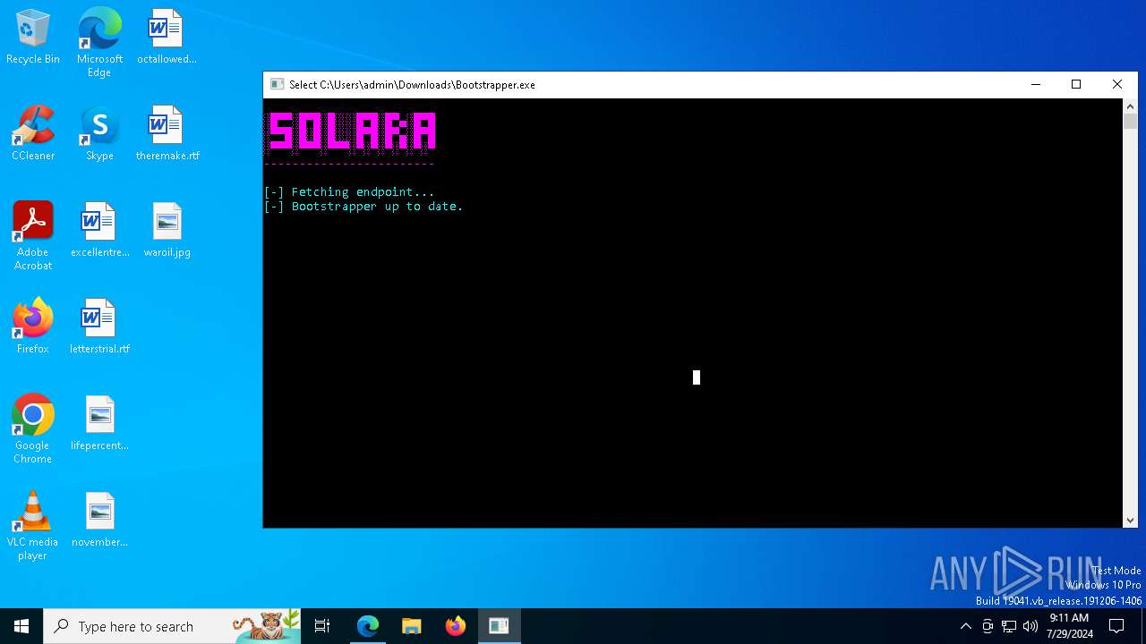Image resolution: width=1146 pixels, height=644 pixels.
Task: Click the console vertical scrollbar thumb
Action: coord(1130,122)
